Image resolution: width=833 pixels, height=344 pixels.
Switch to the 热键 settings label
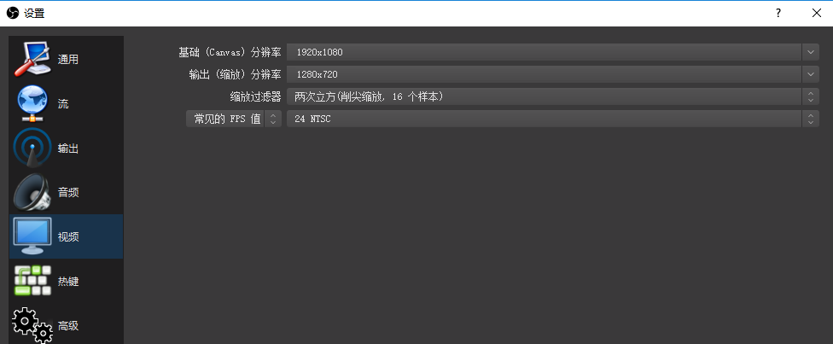coord(68,282)
